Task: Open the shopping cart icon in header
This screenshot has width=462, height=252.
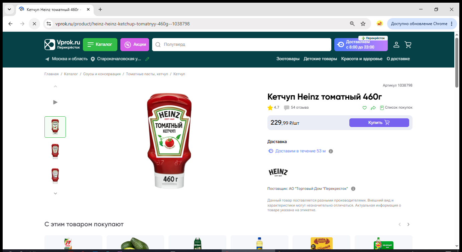Action: [408, 44]
